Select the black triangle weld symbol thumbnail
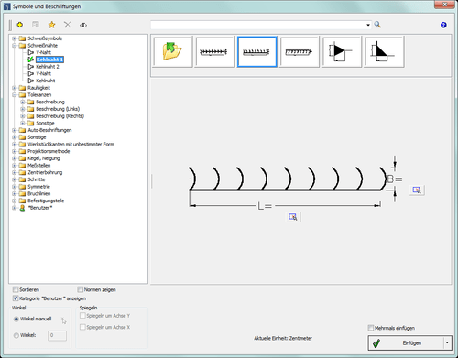Image resolution: width=458 pixels, height=358 pixels. point(342,51)
